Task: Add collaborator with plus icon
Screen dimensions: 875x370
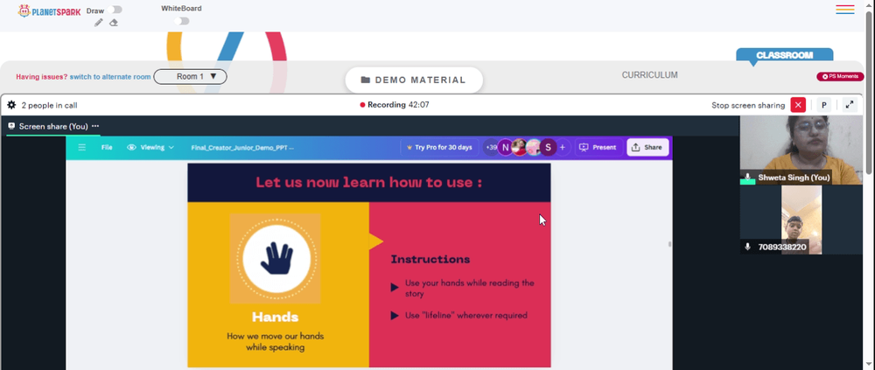Action: point(563,147)
